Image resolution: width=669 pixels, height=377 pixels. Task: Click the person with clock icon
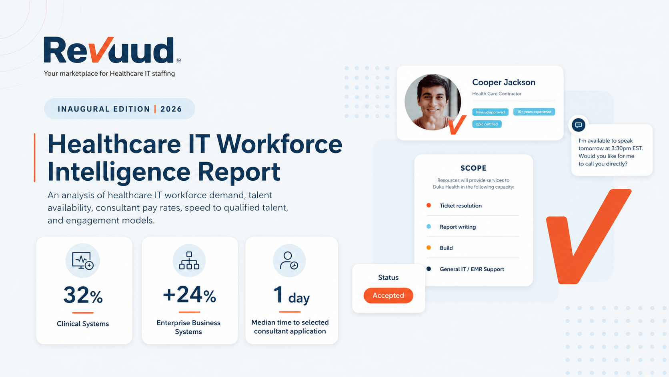[x=289, y=260]
